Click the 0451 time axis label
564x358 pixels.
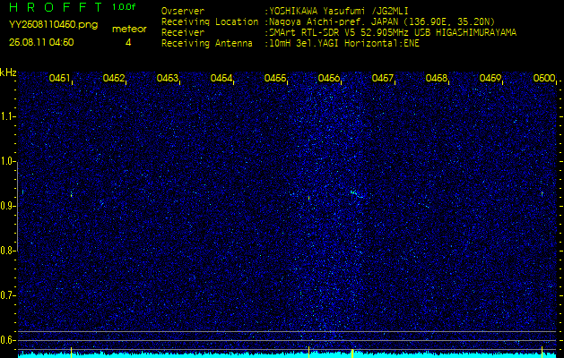pyautogui.click(x=60, y=78)
